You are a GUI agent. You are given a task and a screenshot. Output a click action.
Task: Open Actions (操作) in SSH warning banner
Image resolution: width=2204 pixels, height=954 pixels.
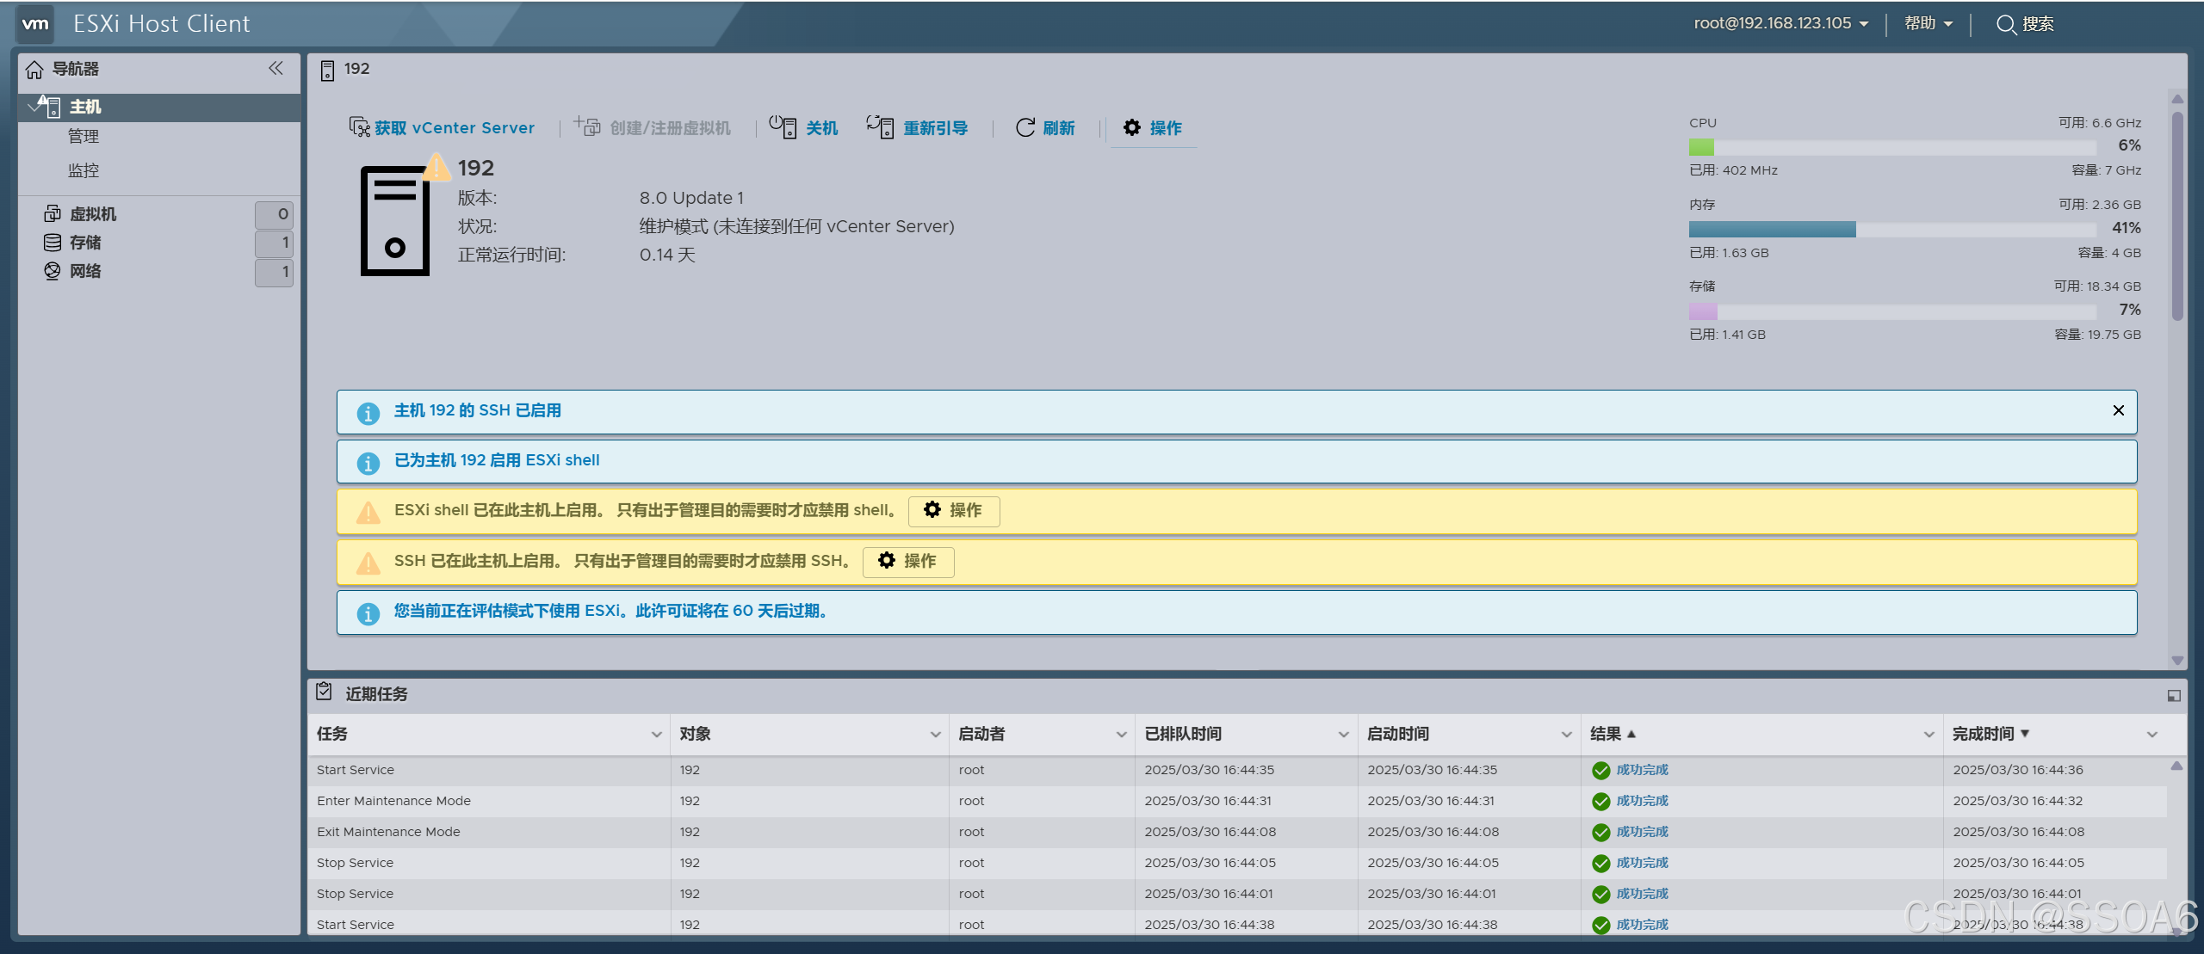907,561
